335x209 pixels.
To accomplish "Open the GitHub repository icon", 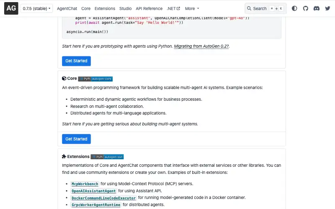I will click(x=306, y=8).
